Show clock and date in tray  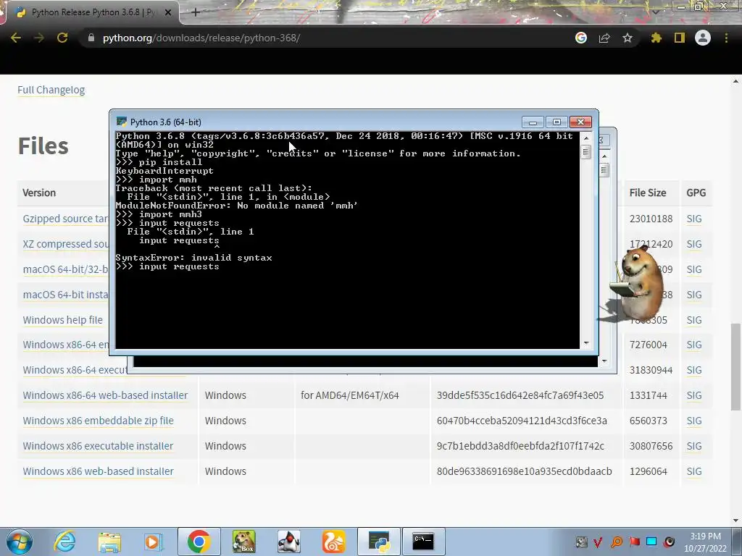pos(705,542)
